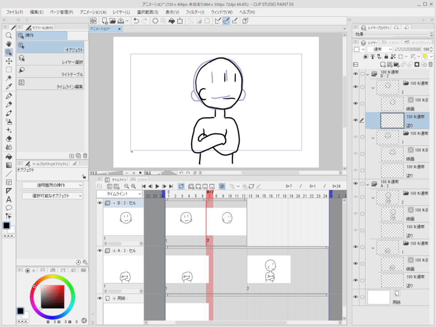Open the ウィンドウ(W) menu
The image size is (436, 327).
[x=222, y=12]
